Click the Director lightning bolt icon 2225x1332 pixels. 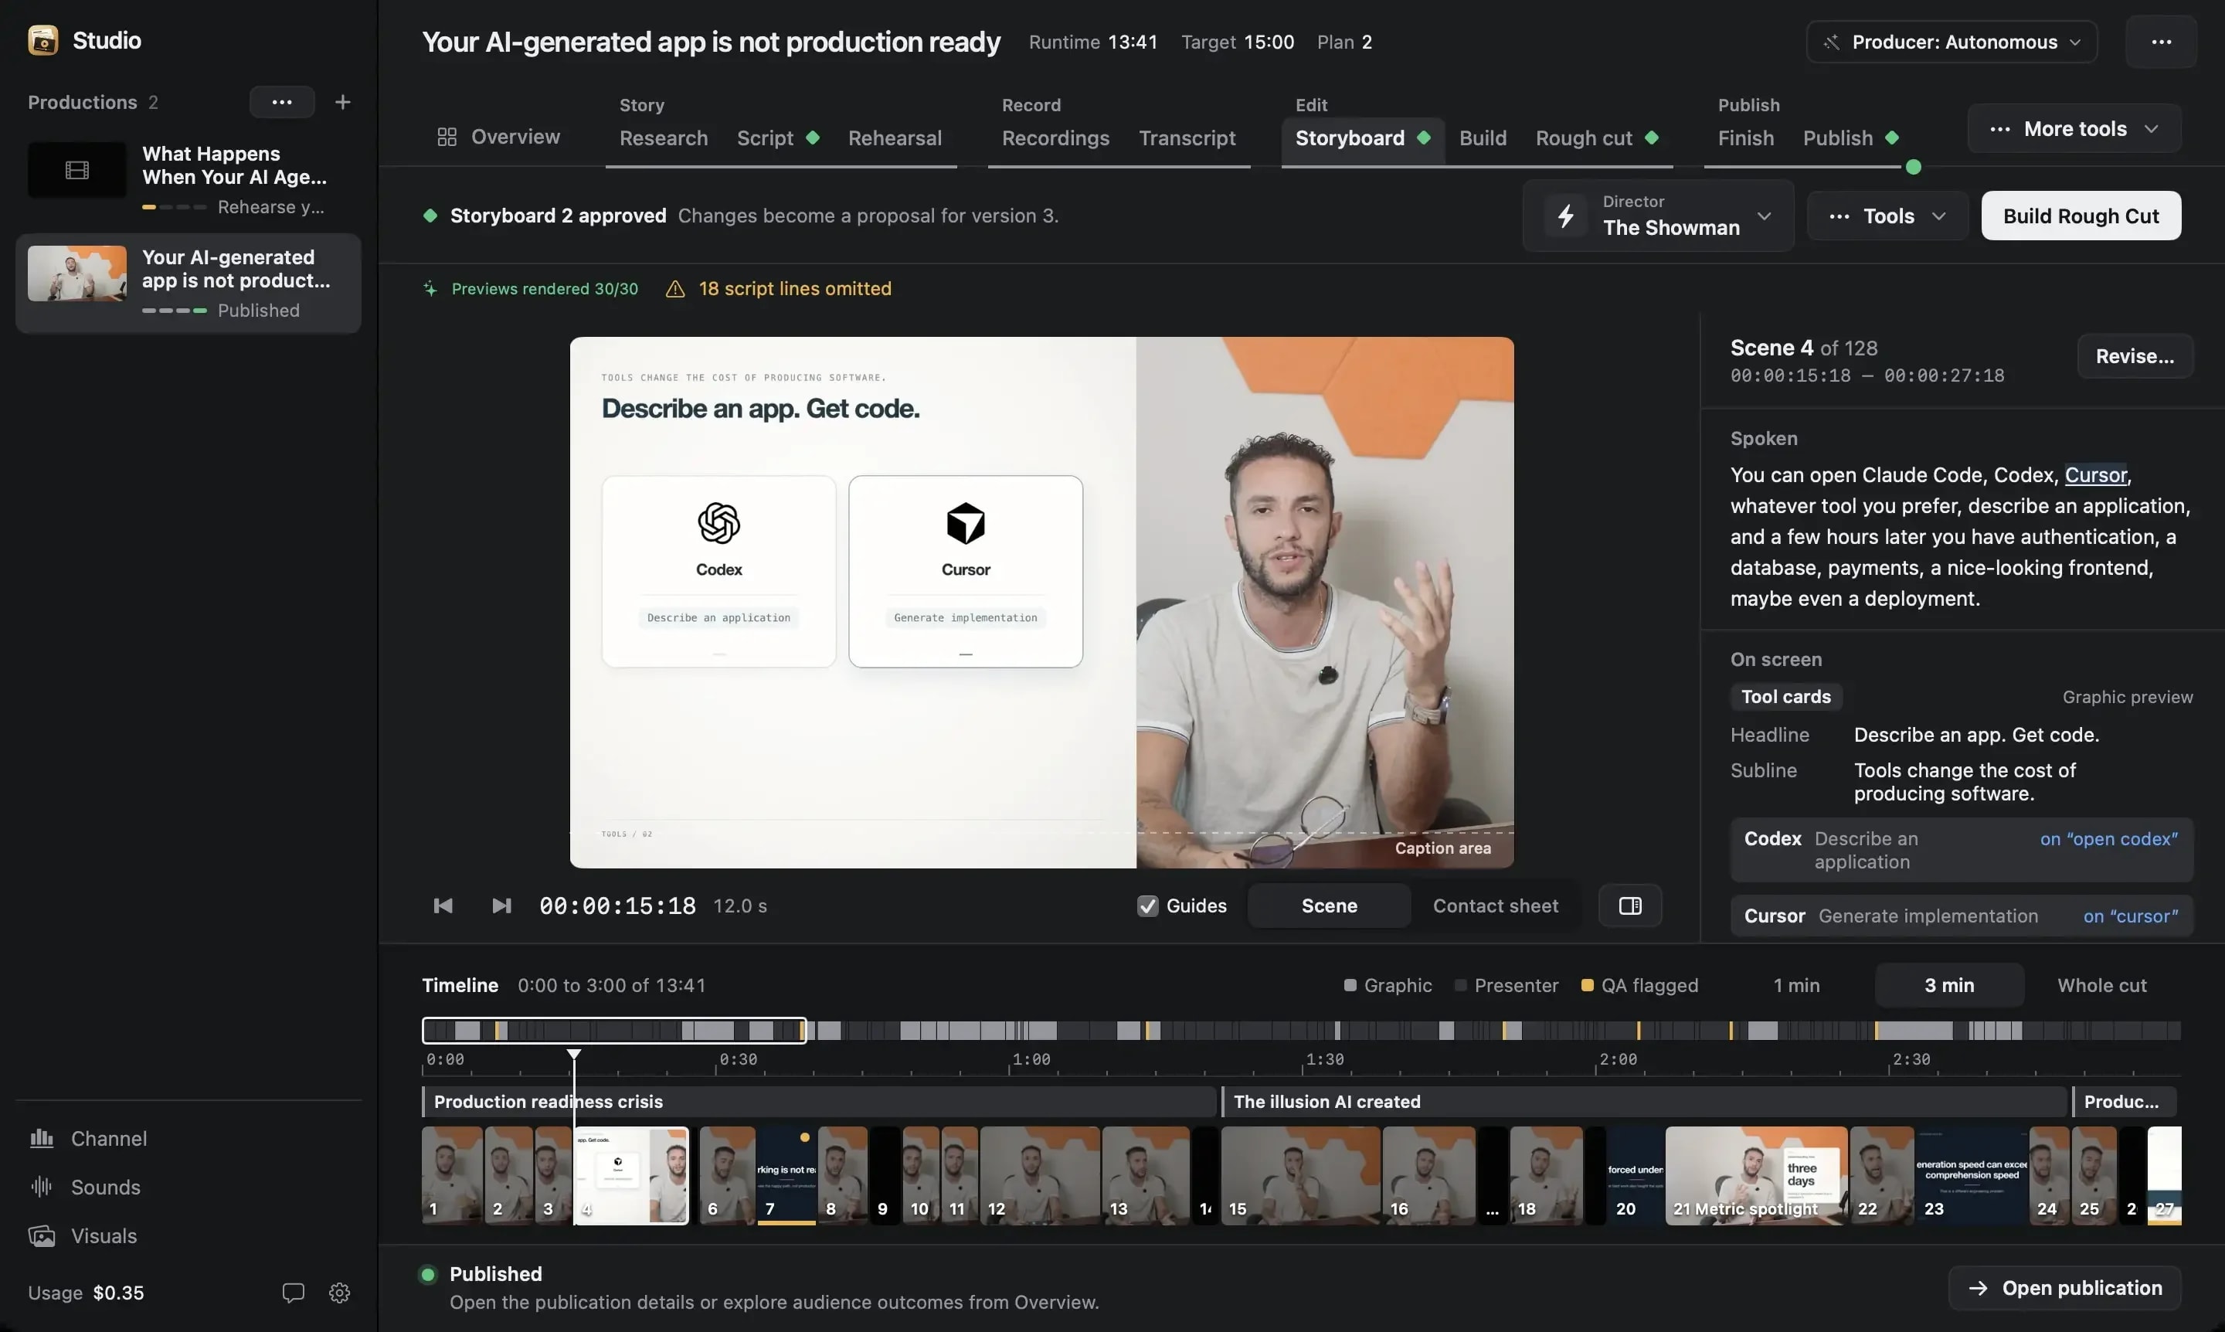pyautogui.click(x=1565, y=216)
